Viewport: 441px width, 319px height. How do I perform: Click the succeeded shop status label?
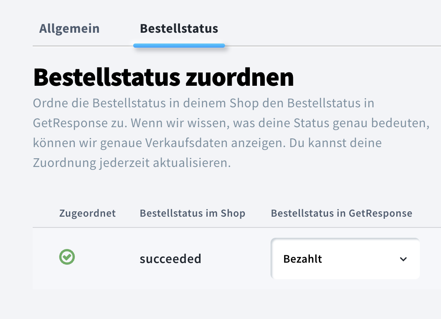click(170, 259)
